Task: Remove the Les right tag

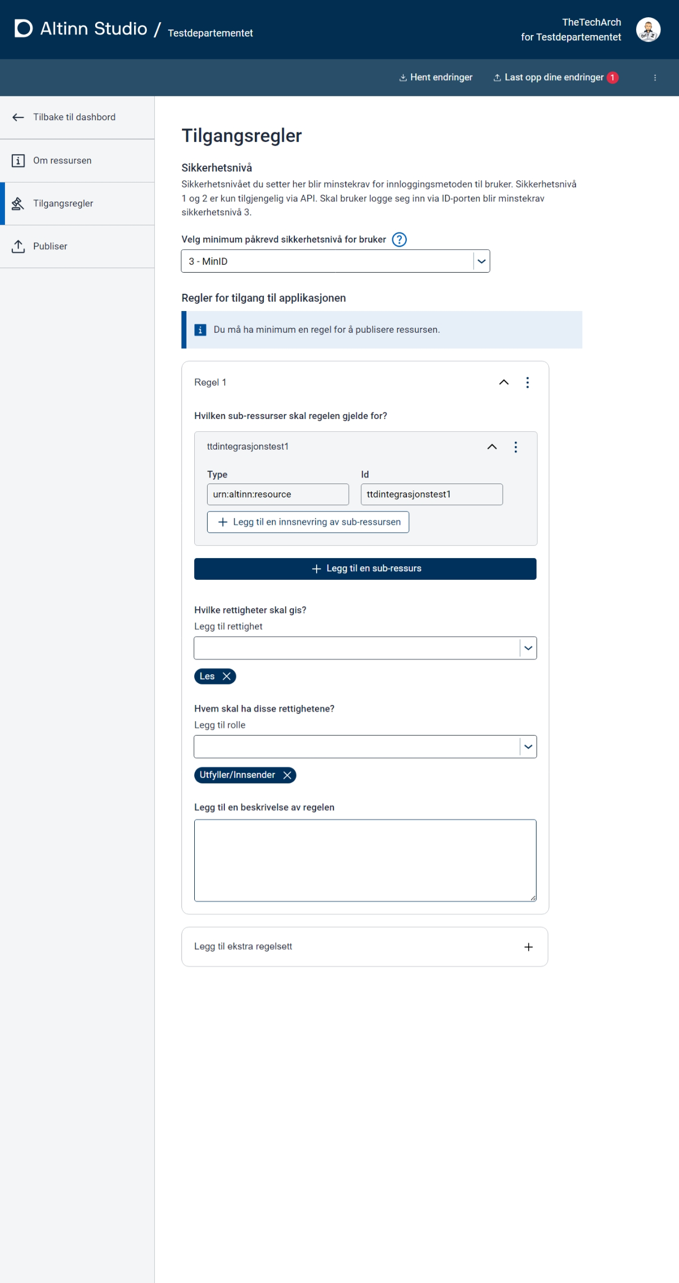Action: (x=227, y=676)
